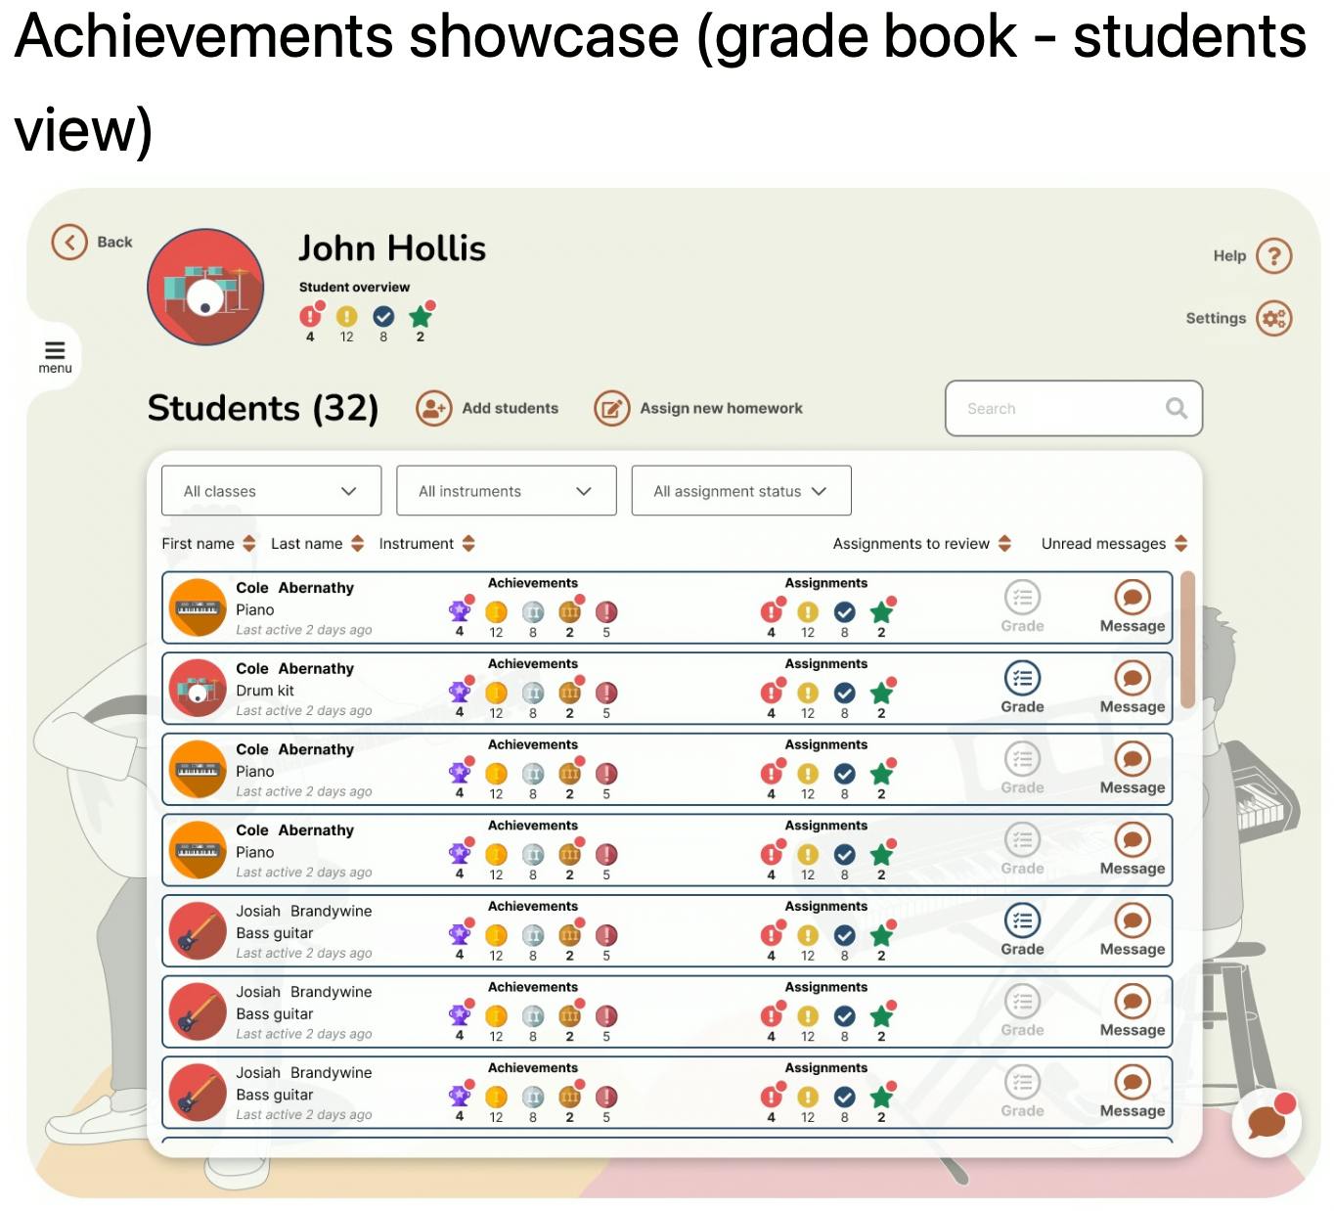
Task: Expand the All classes dropdown
Action: click(x=271, y=491)
